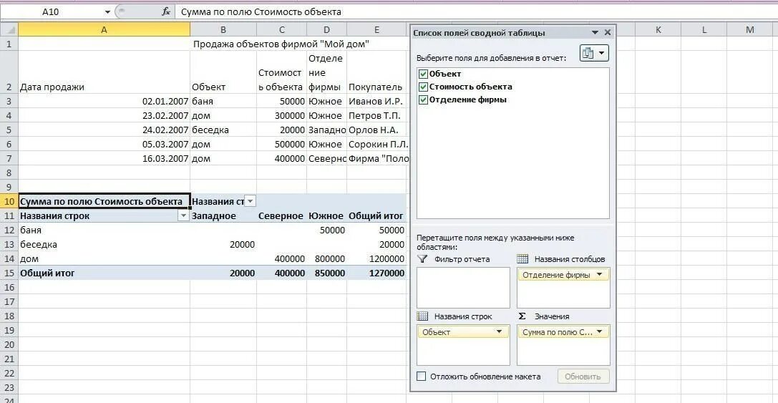This screenshot has width=778, height=403.
Task: Select column A header
Action: tap(104, 30)
